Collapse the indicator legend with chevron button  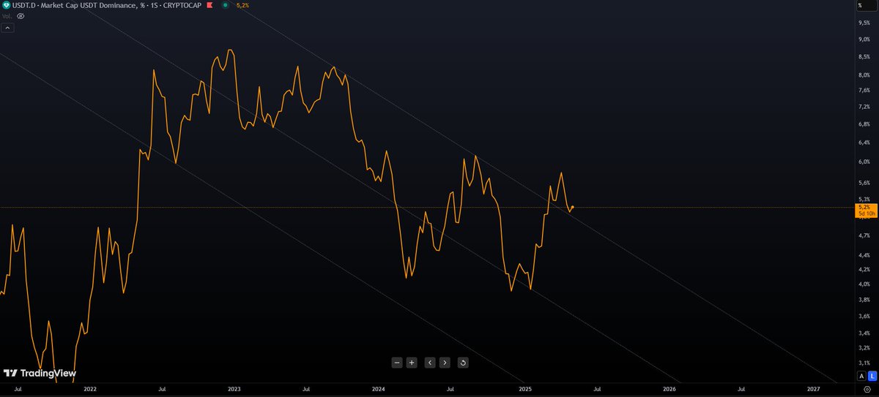click(7, 28)
